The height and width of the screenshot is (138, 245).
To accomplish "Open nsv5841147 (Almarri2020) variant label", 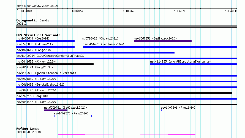I will click(x=36, y=102).
